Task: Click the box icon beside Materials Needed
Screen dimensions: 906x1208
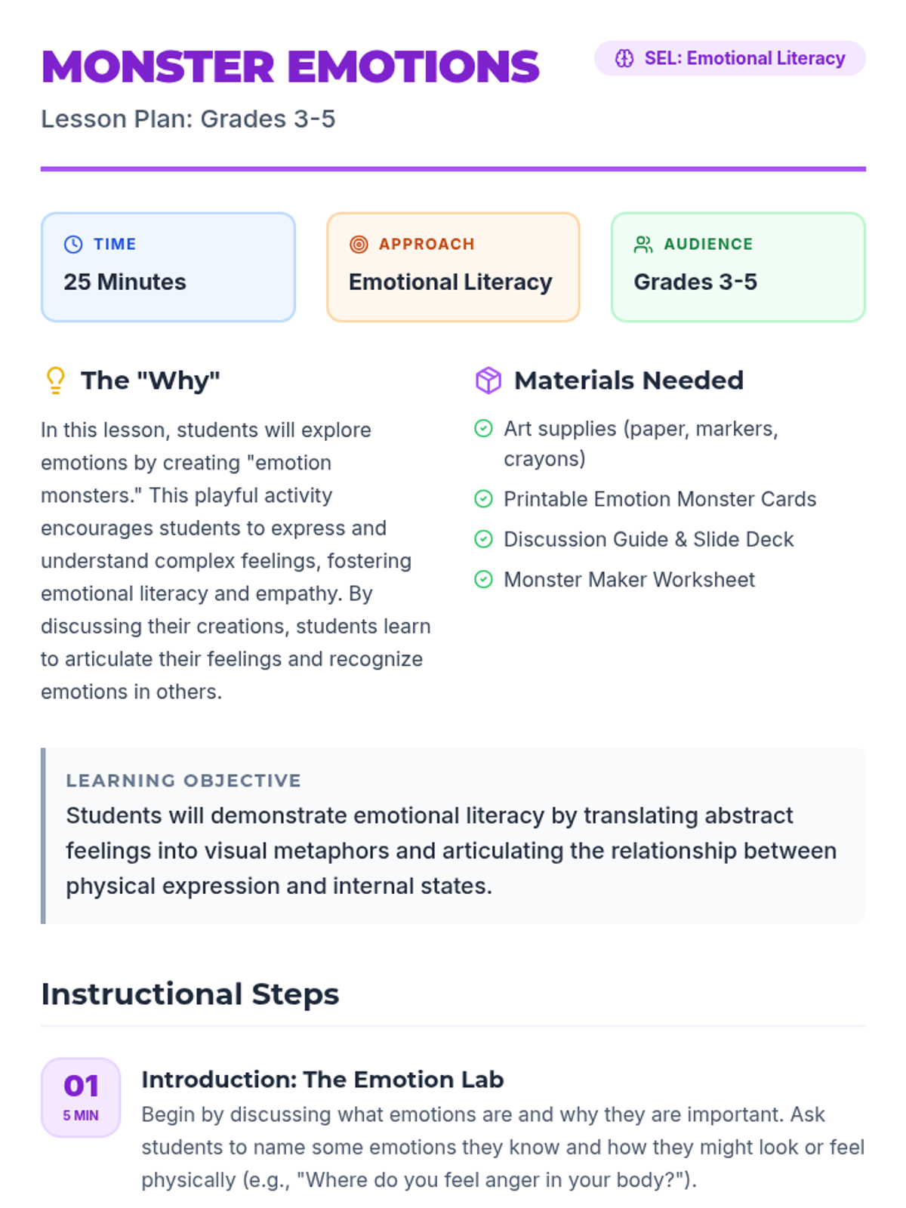Action: [488, 381]
